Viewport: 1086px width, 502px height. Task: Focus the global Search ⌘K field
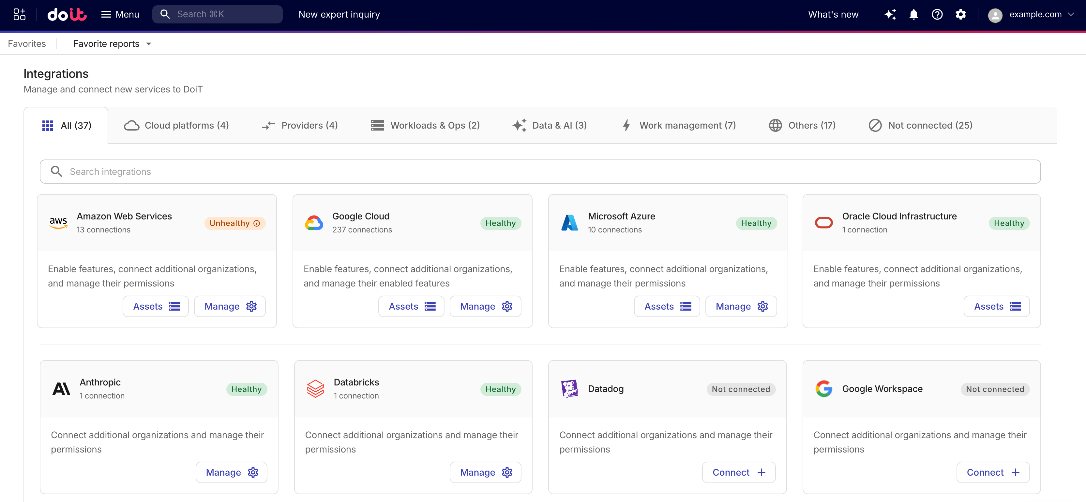217,14
